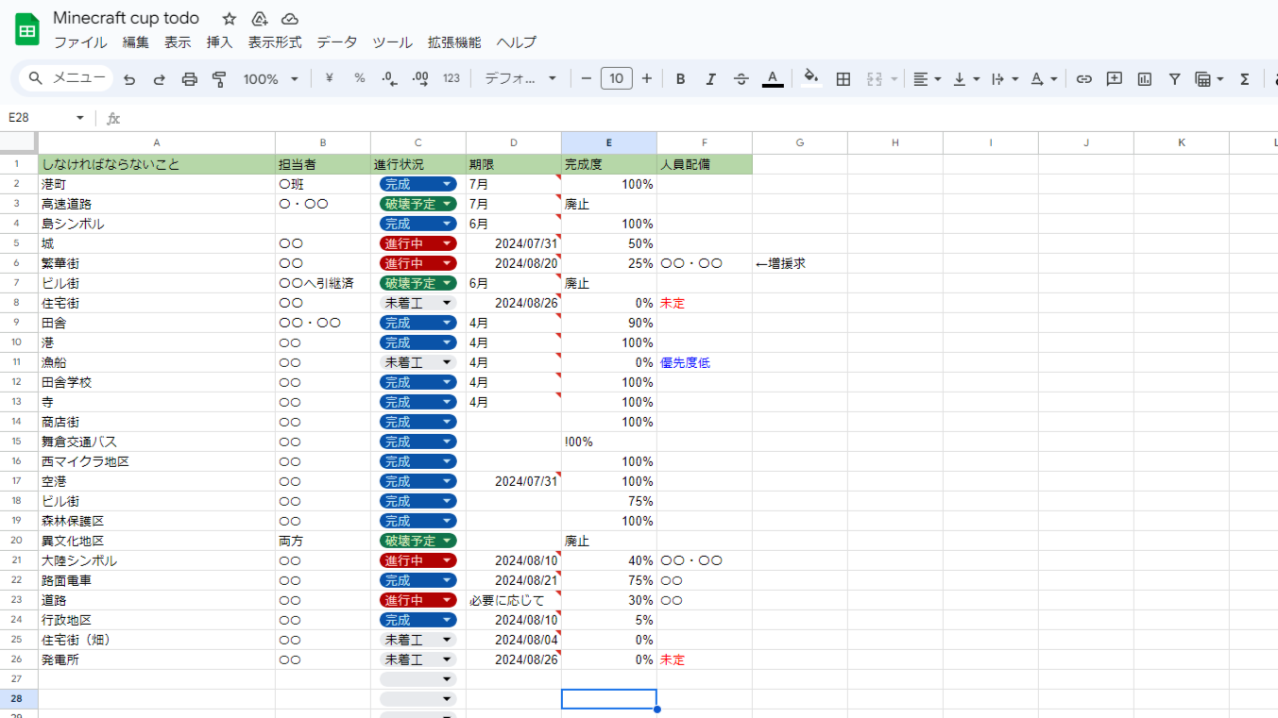The width and height of the screenshot is (1278, 718).
Task: Open the 挿入 menu
Action: click(x=219, y=42)
